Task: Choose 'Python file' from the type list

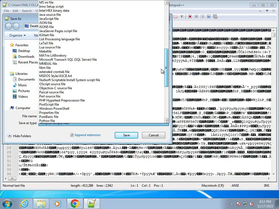Action: (x=47, y=121)
